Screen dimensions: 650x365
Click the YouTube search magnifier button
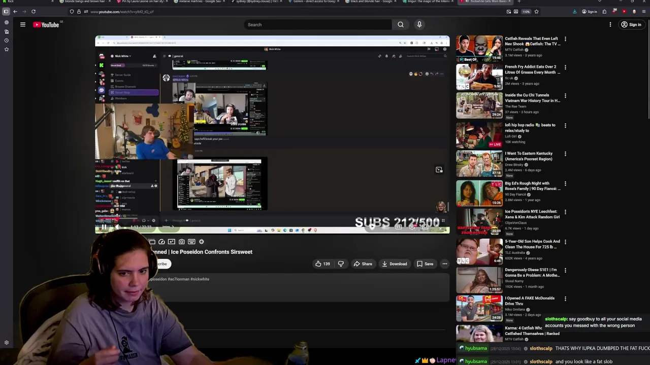tap(401, 24)
